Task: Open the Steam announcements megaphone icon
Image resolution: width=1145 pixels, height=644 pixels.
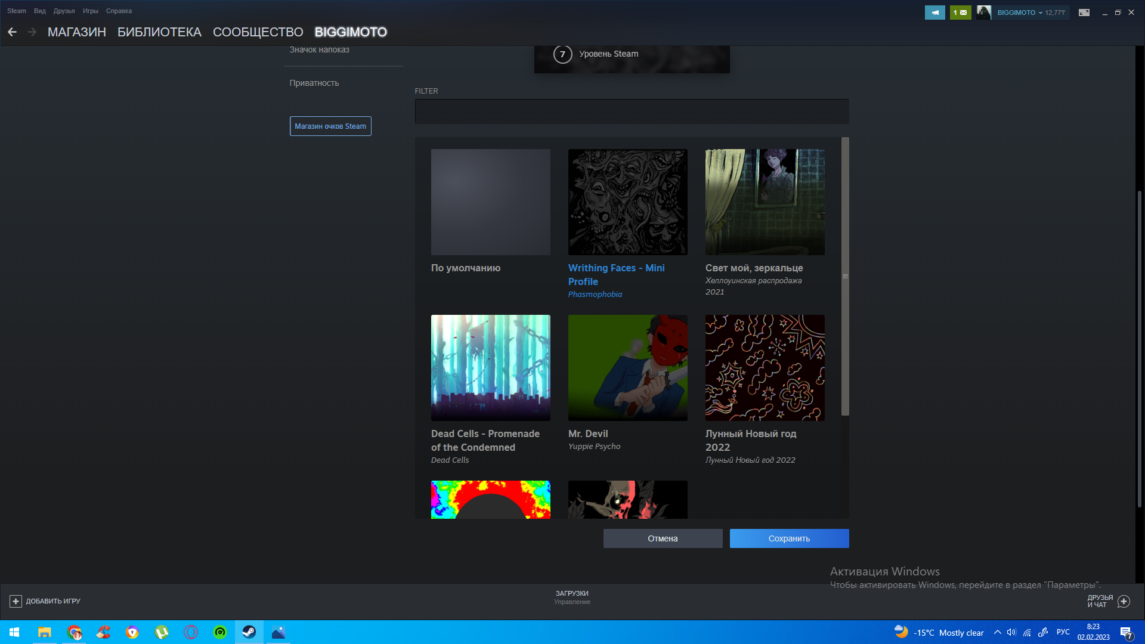Action: pos(934,13)
